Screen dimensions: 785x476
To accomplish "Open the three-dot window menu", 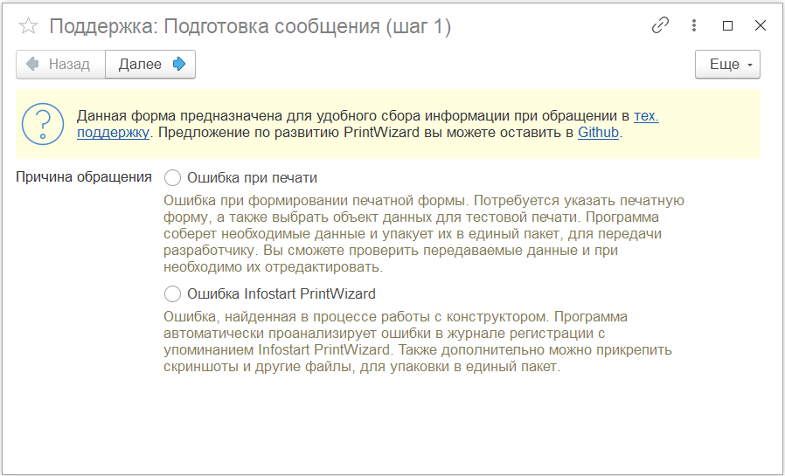I will coord(694,26).
